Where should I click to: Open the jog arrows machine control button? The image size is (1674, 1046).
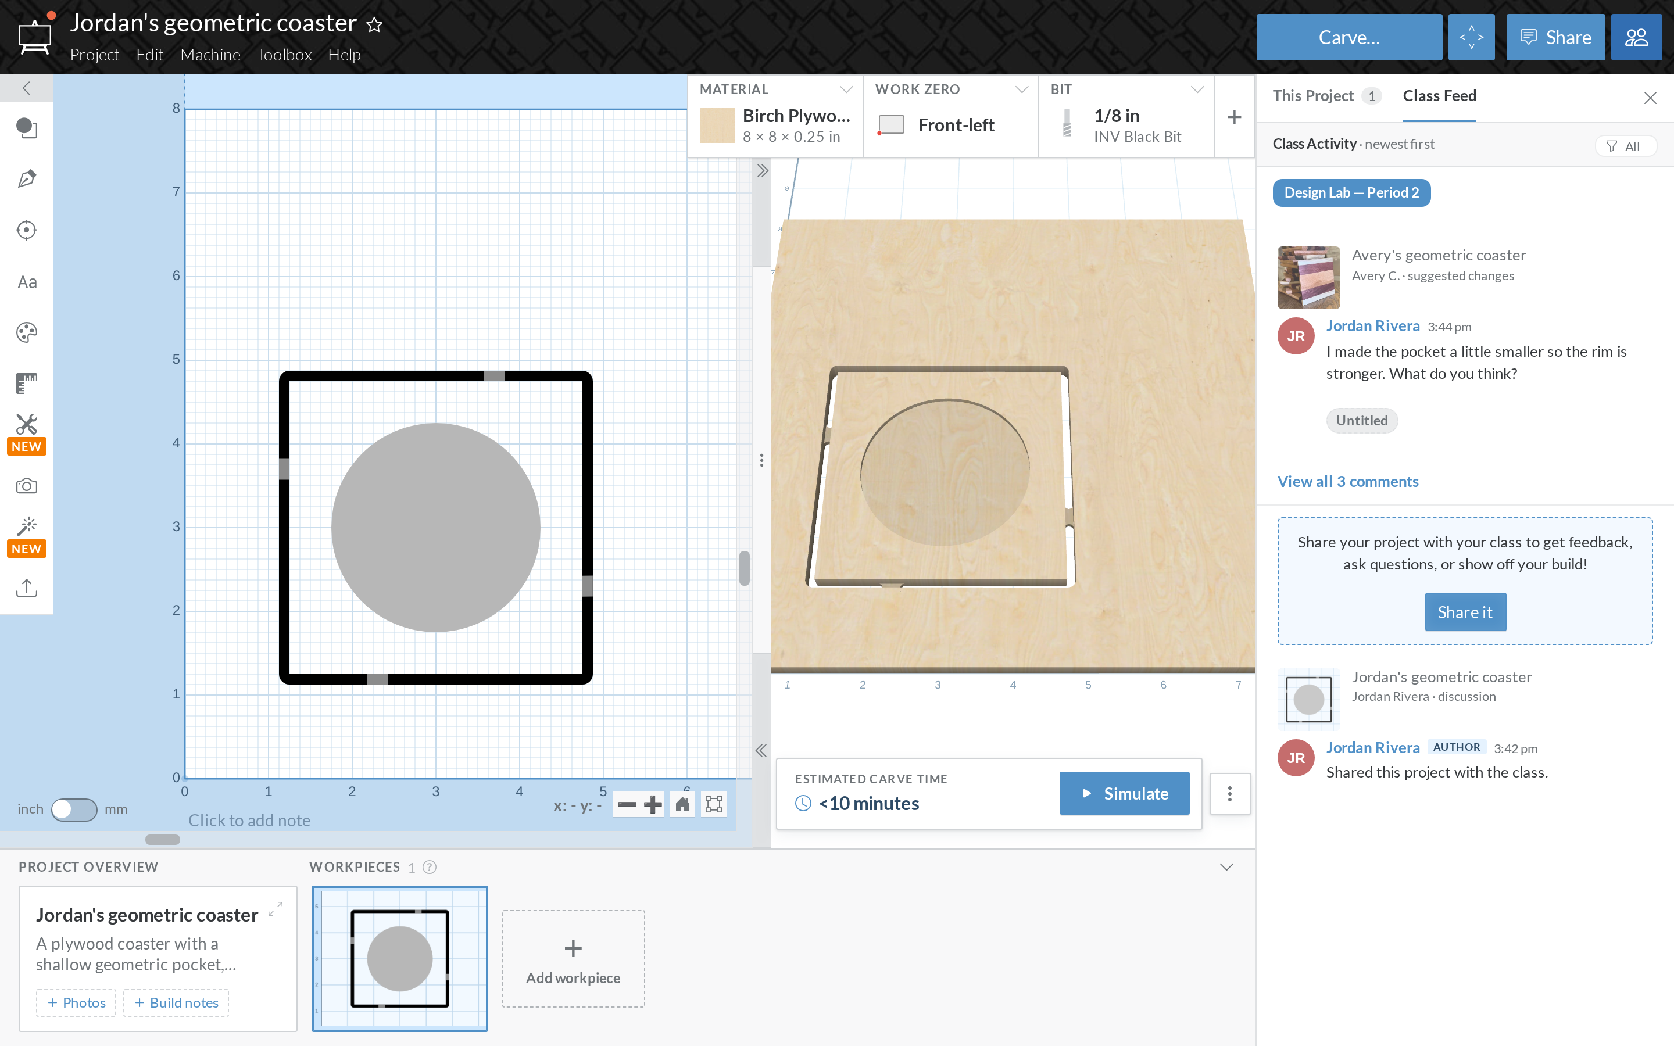[x=1471, y=37]
